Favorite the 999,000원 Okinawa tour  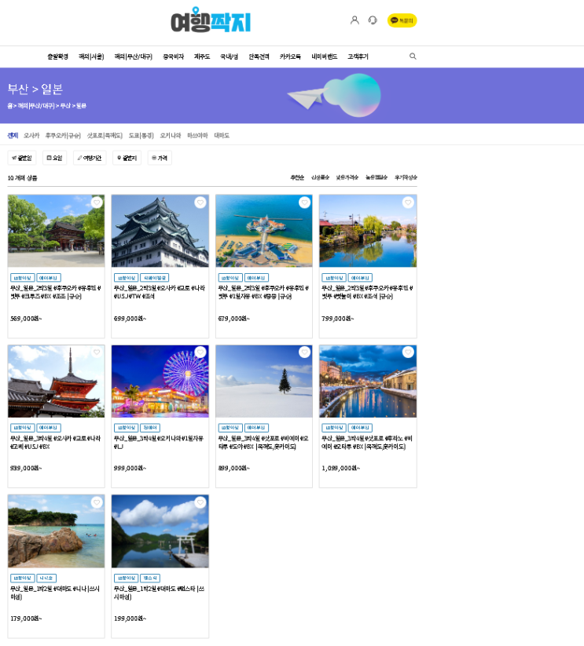click(200, 352)
